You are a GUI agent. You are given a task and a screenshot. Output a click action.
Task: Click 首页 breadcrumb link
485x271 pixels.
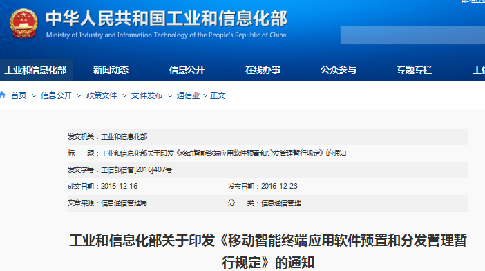(x=19, y=95)
